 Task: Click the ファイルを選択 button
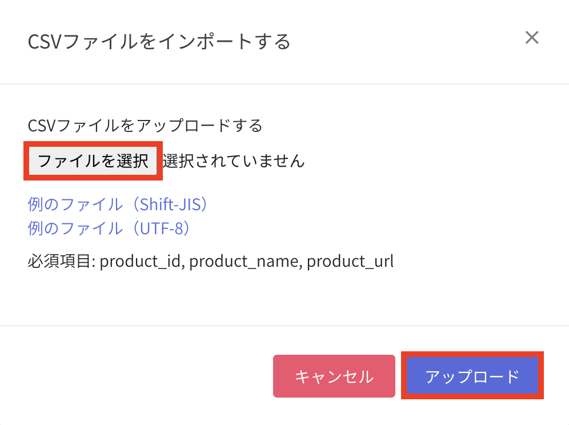point(93,161)
